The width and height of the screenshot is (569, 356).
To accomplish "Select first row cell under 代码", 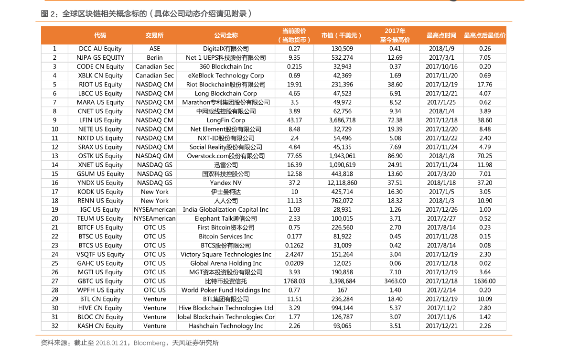I will point(100,49).
